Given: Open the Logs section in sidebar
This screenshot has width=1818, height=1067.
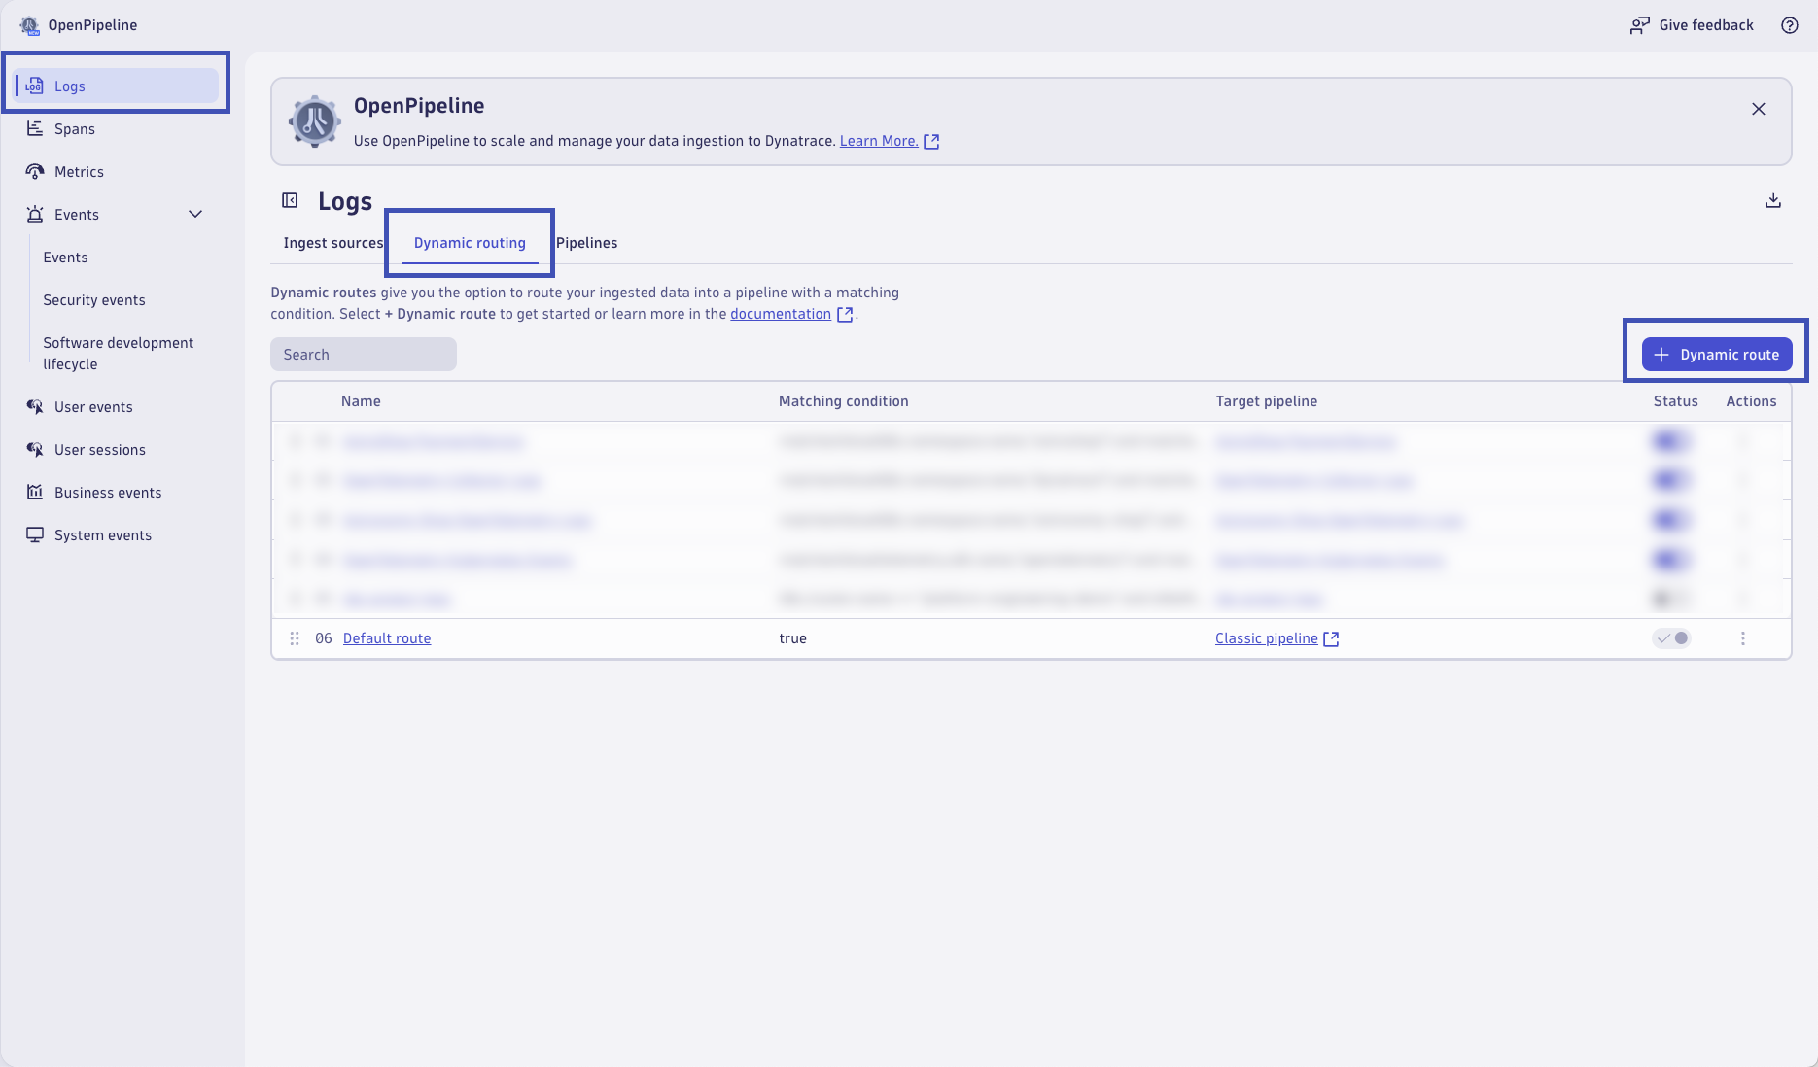Looking at the screenshot, I should pos(117,86).
